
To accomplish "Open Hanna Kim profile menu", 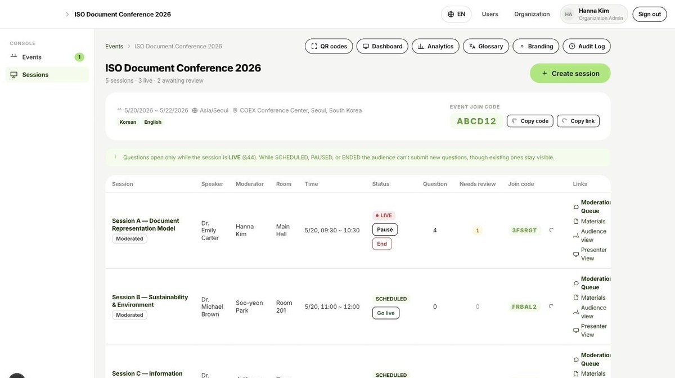I will 594,14.
